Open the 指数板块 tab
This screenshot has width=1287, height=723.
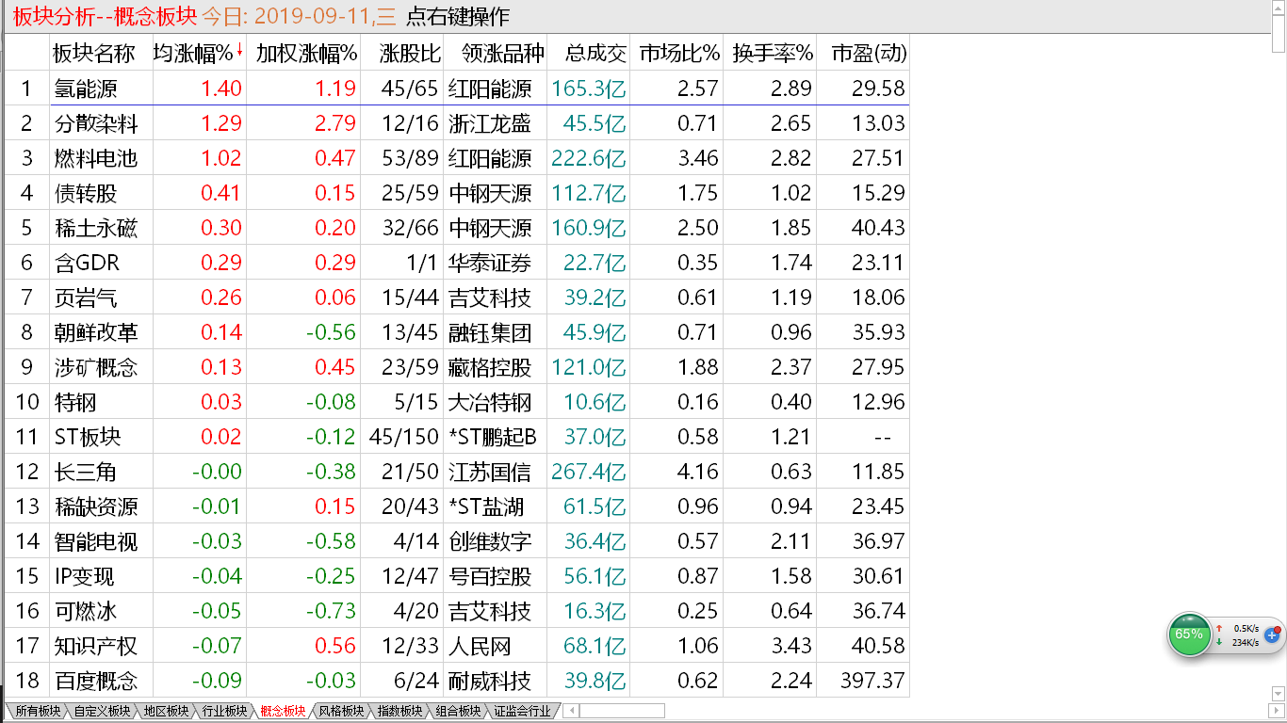399,712
